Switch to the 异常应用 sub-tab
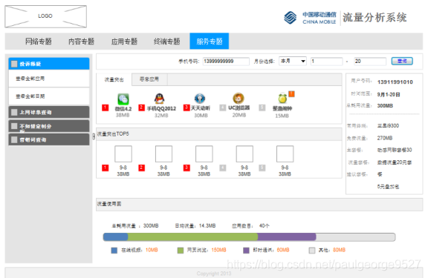This screenshot has width=428, height=278. [x=149, y=79]
